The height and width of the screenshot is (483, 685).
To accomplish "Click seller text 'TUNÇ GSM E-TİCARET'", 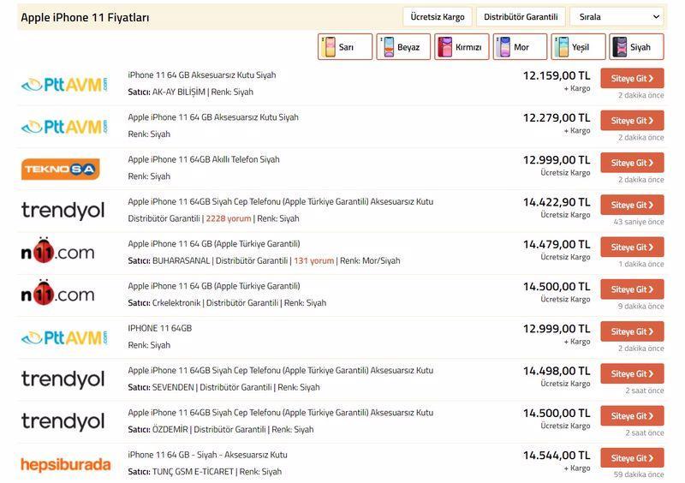I will 193,472.
